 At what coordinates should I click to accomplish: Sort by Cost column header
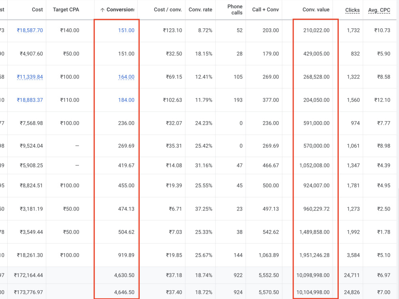pos(37,10)
